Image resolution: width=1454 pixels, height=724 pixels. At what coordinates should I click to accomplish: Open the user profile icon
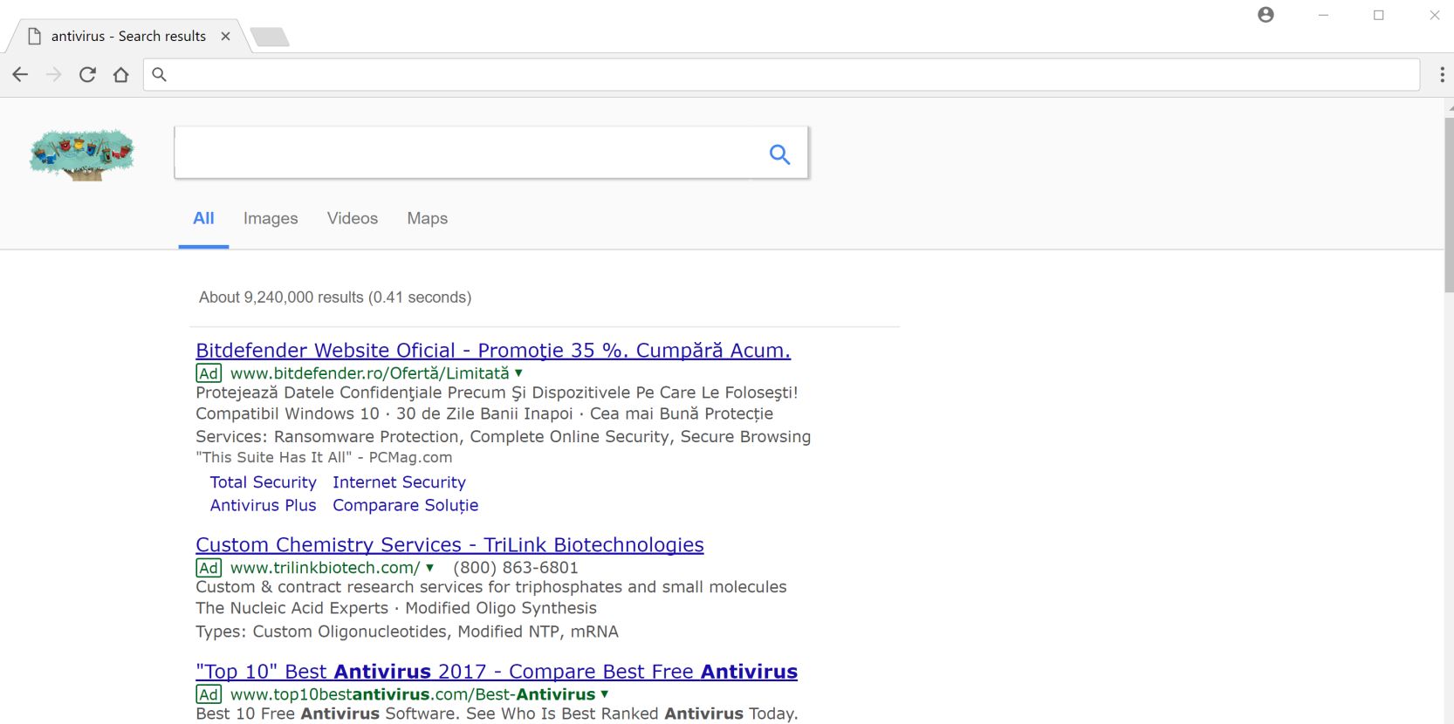pyautogui.click(x=1265, y=15)
